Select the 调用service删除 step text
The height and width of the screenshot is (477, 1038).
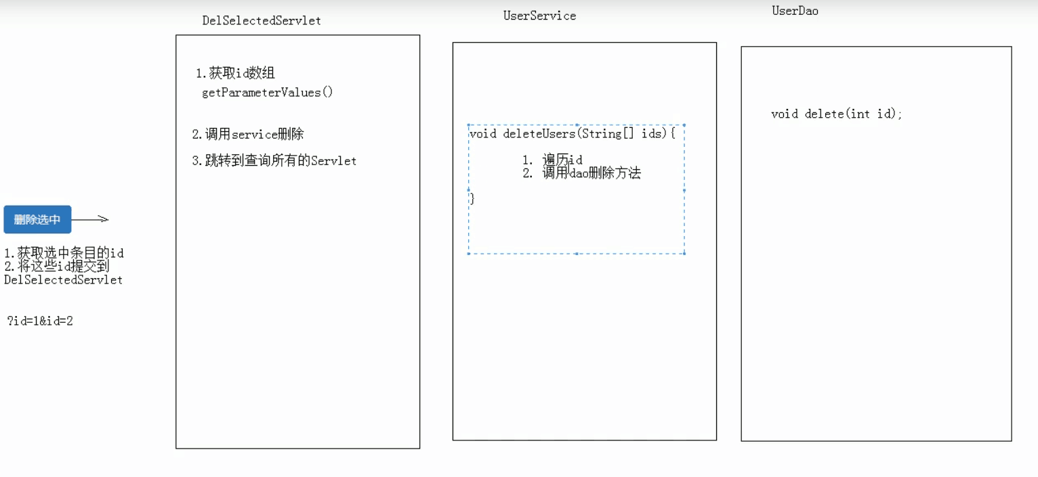tap(251, 134)
